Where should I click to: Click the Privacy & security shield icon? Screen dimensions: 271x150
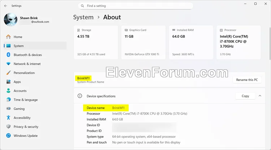tap(8, 127)
